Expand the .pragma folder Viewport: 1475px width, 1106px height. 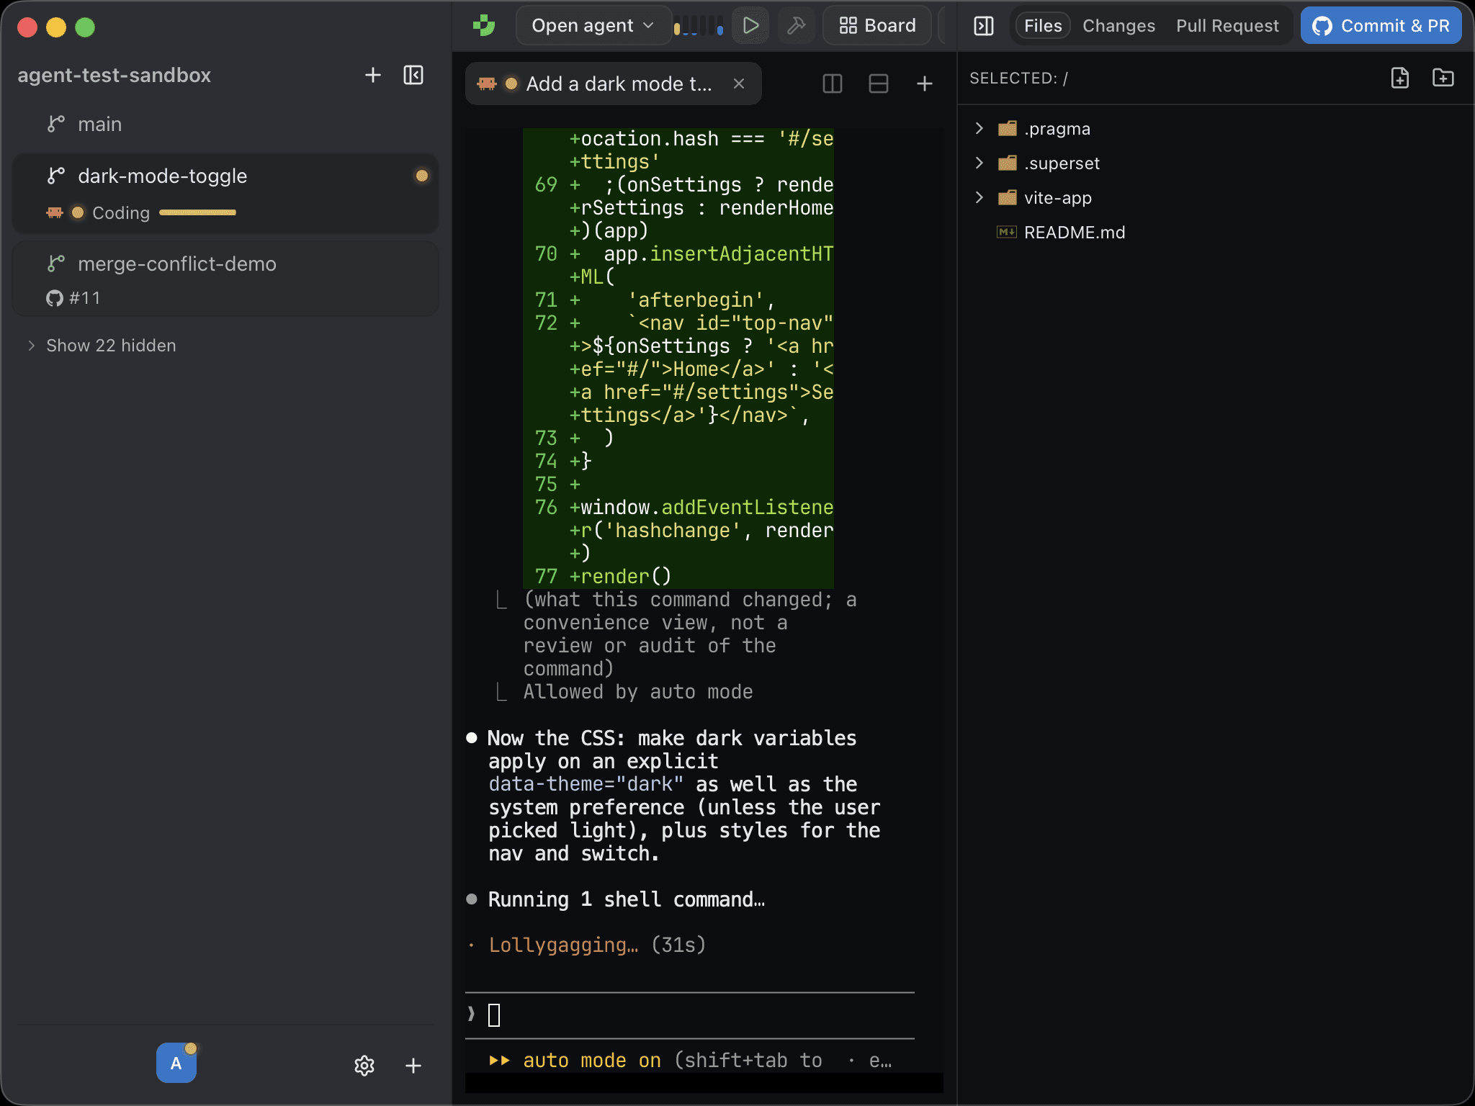tap(979, 128)
